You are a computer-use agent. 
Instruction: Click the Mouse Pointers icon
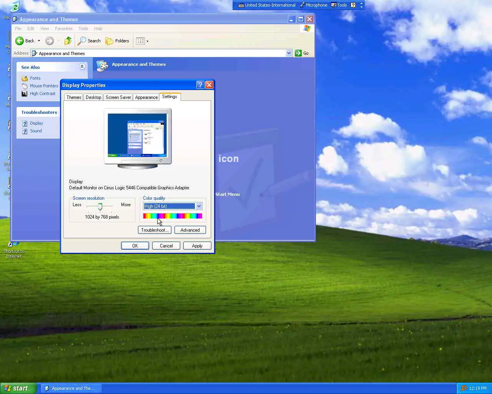pyautogui.click(x=25, y=86)
